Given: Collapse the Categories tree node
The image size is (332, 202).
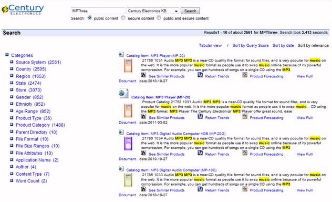Looking at the screenshot, I should tap(7, 55).
